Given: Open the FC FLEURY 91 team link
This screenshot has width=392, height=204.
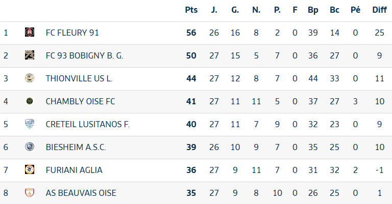Looking at the screenshot, I should 72,33.
